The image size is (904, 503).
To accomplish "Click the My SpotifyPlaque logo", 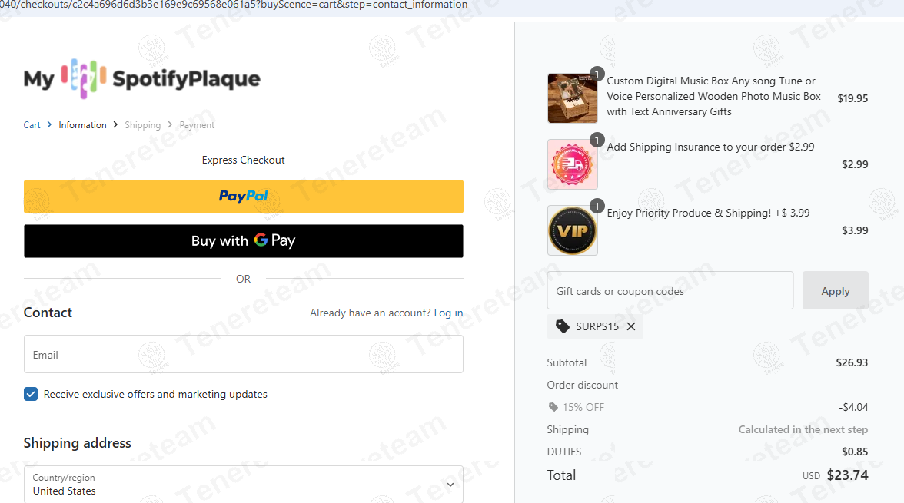I will (x=141, y=78).
